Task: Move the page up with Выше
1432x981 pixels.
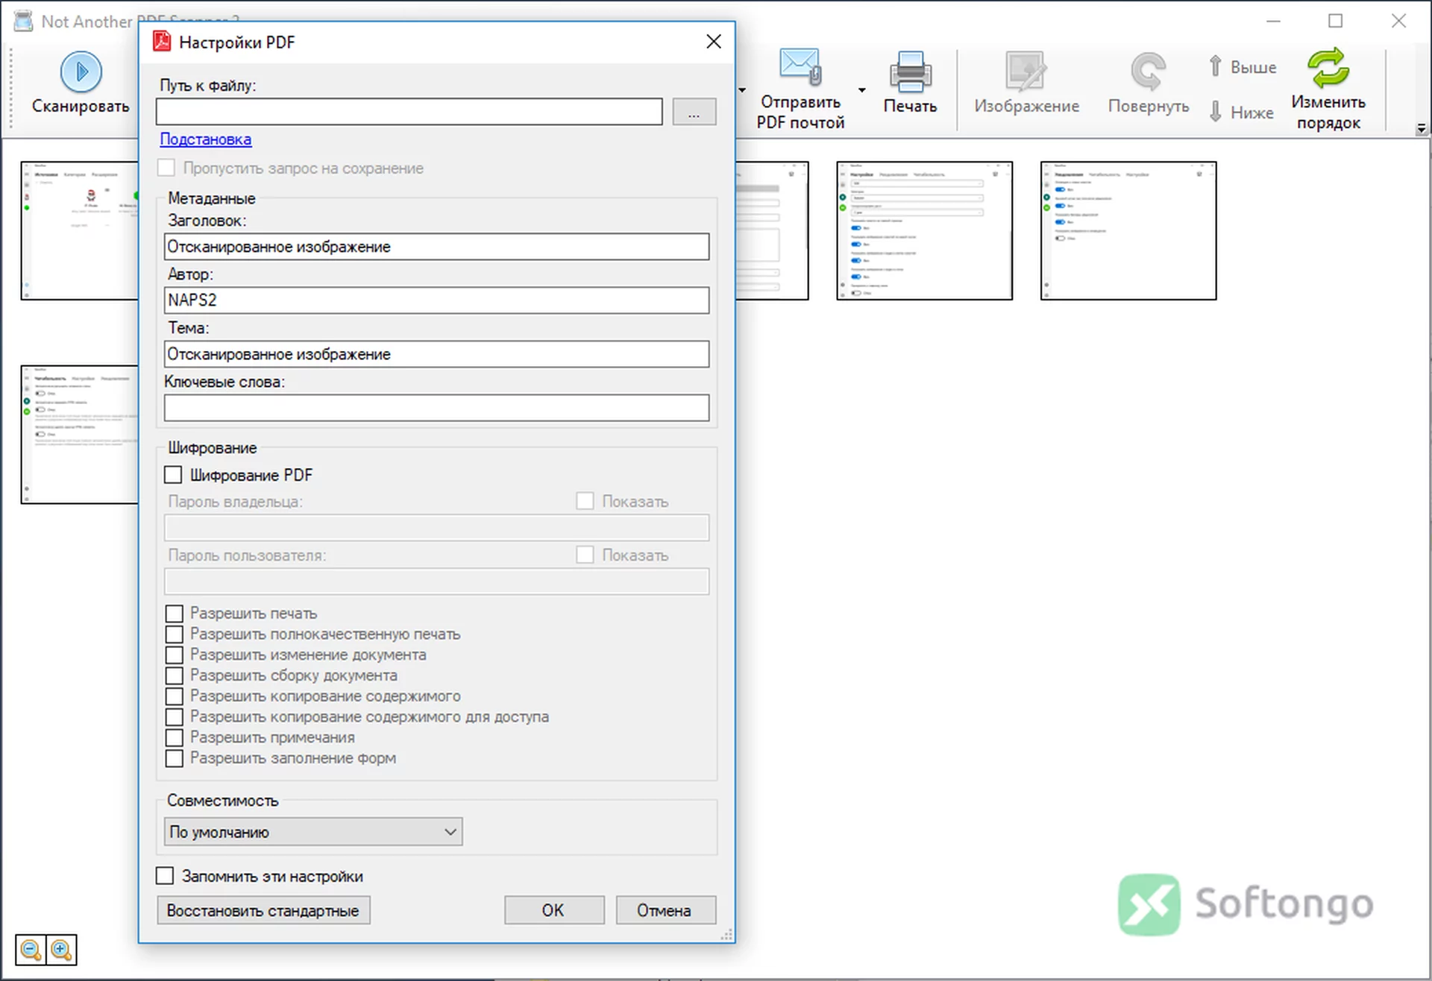Action: [1243, 67]
